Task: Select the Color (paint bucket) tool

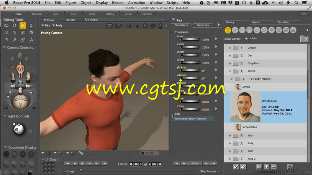Action: pyautogui.click(x=31, y=33)
